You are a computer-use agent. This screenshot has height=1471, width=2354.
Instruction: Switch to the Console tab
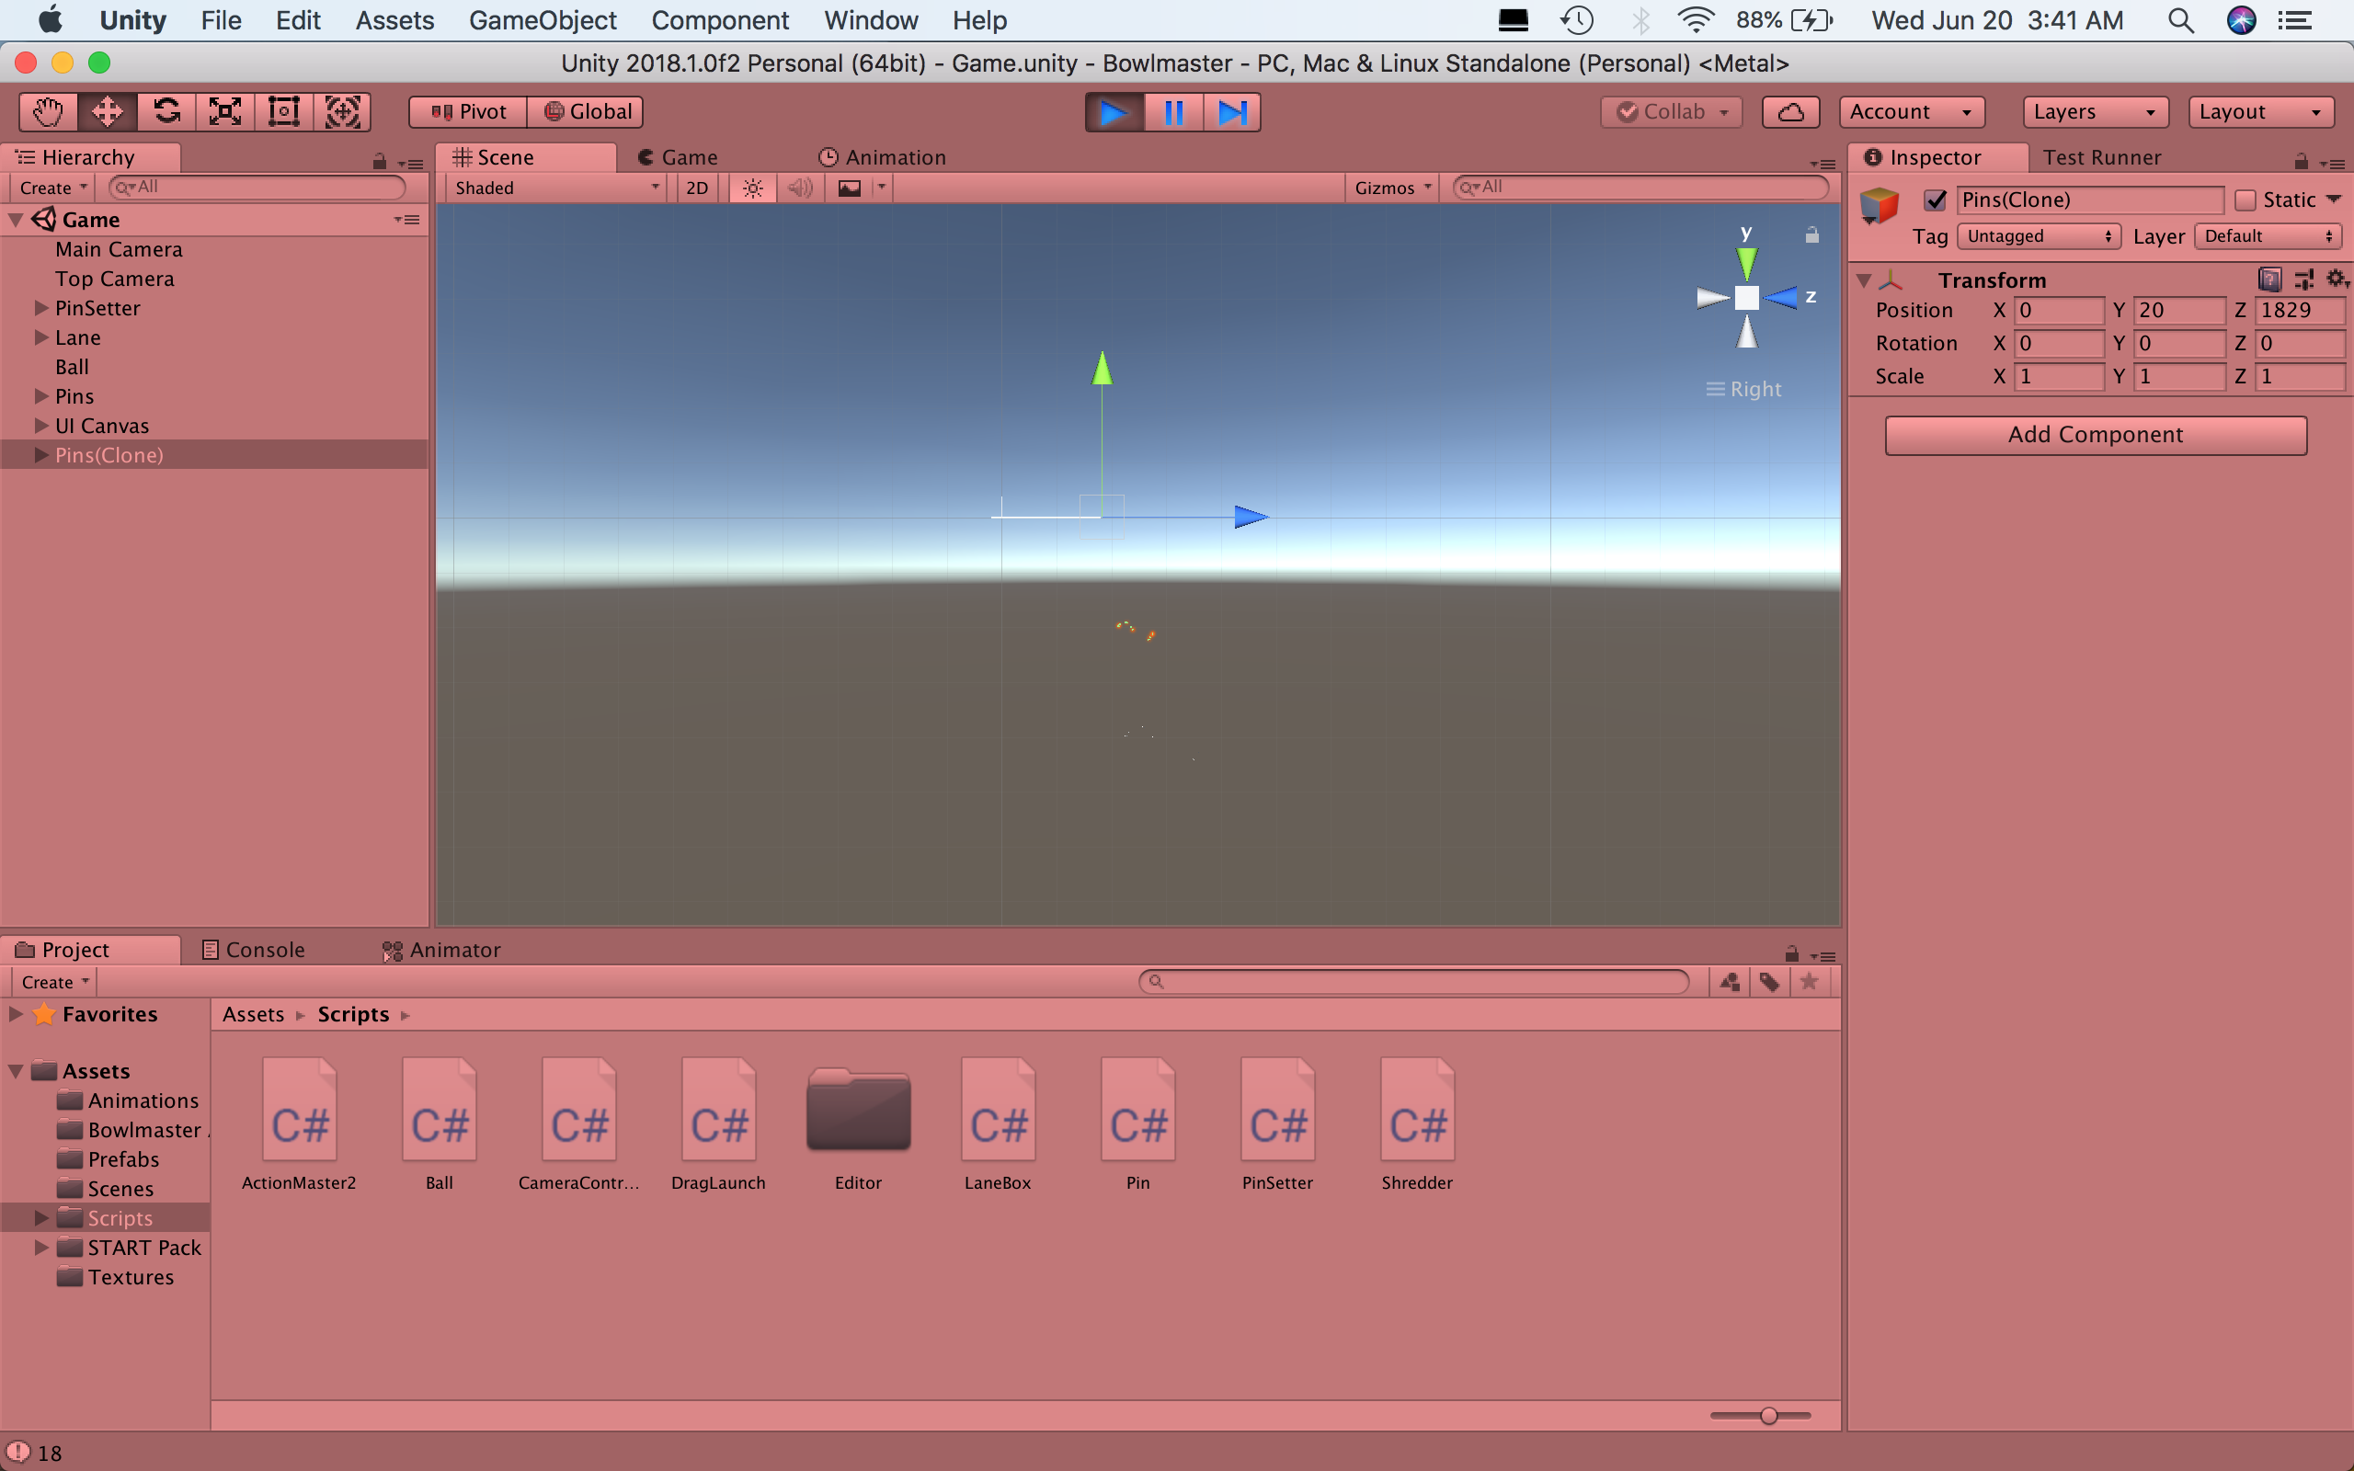[x=254, y=950]
